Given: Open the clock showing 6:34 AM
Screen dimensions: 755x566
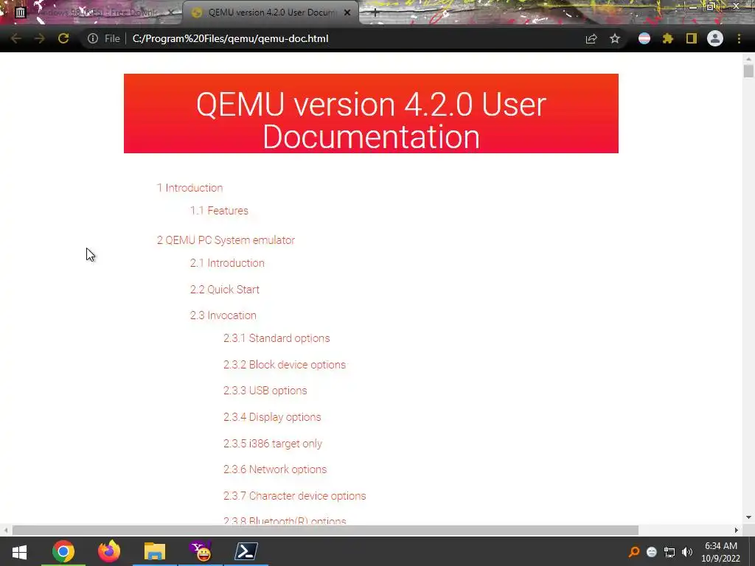Looking at the screenshot, I should (721, 552).
